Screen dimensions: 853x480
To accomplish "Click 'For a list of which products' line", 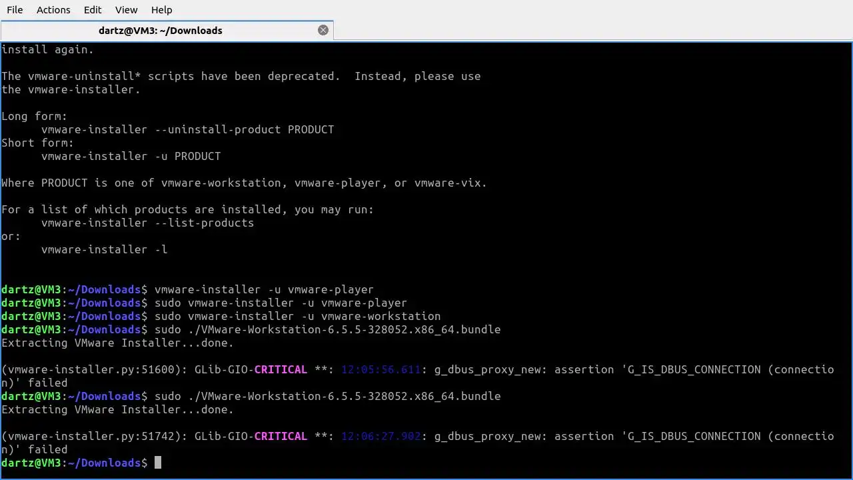I will click(187, 209).
